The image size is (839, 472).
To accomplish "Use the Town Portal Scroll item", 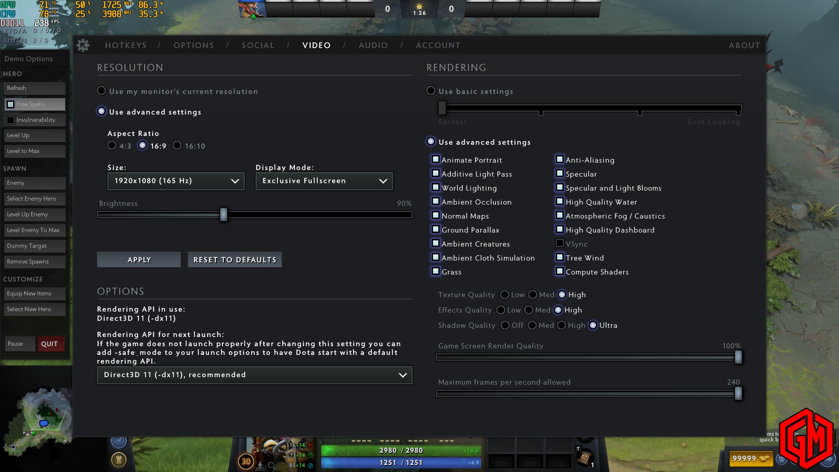I will 585,458.
